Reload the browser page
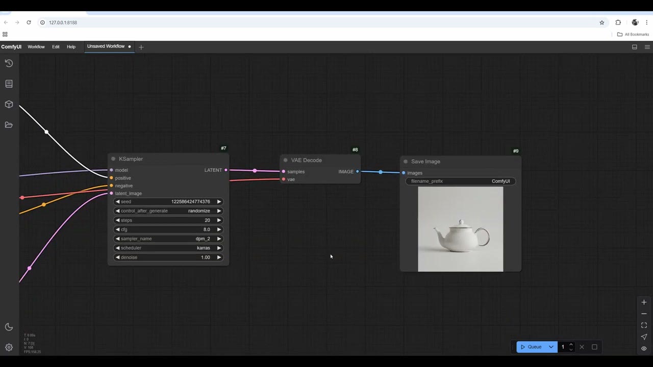 29,22
